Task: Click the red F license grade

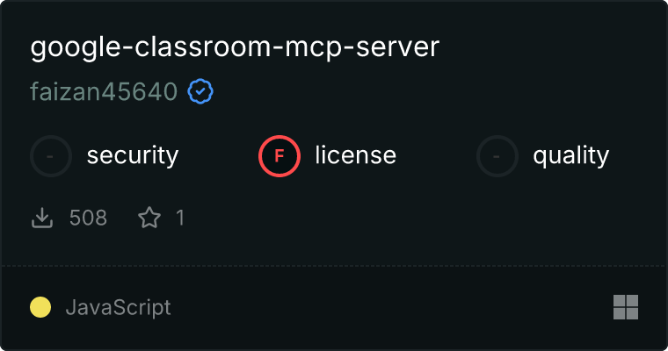Action: [280, 156]
